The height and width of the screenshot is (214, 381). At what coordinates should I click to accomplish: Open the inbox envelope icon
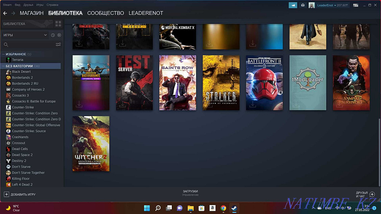pyautogui.click(x=303, y=5)
